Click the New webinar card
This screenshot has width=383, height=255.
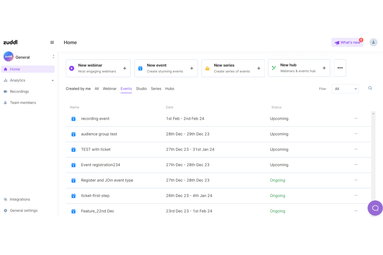coord(98,68)
